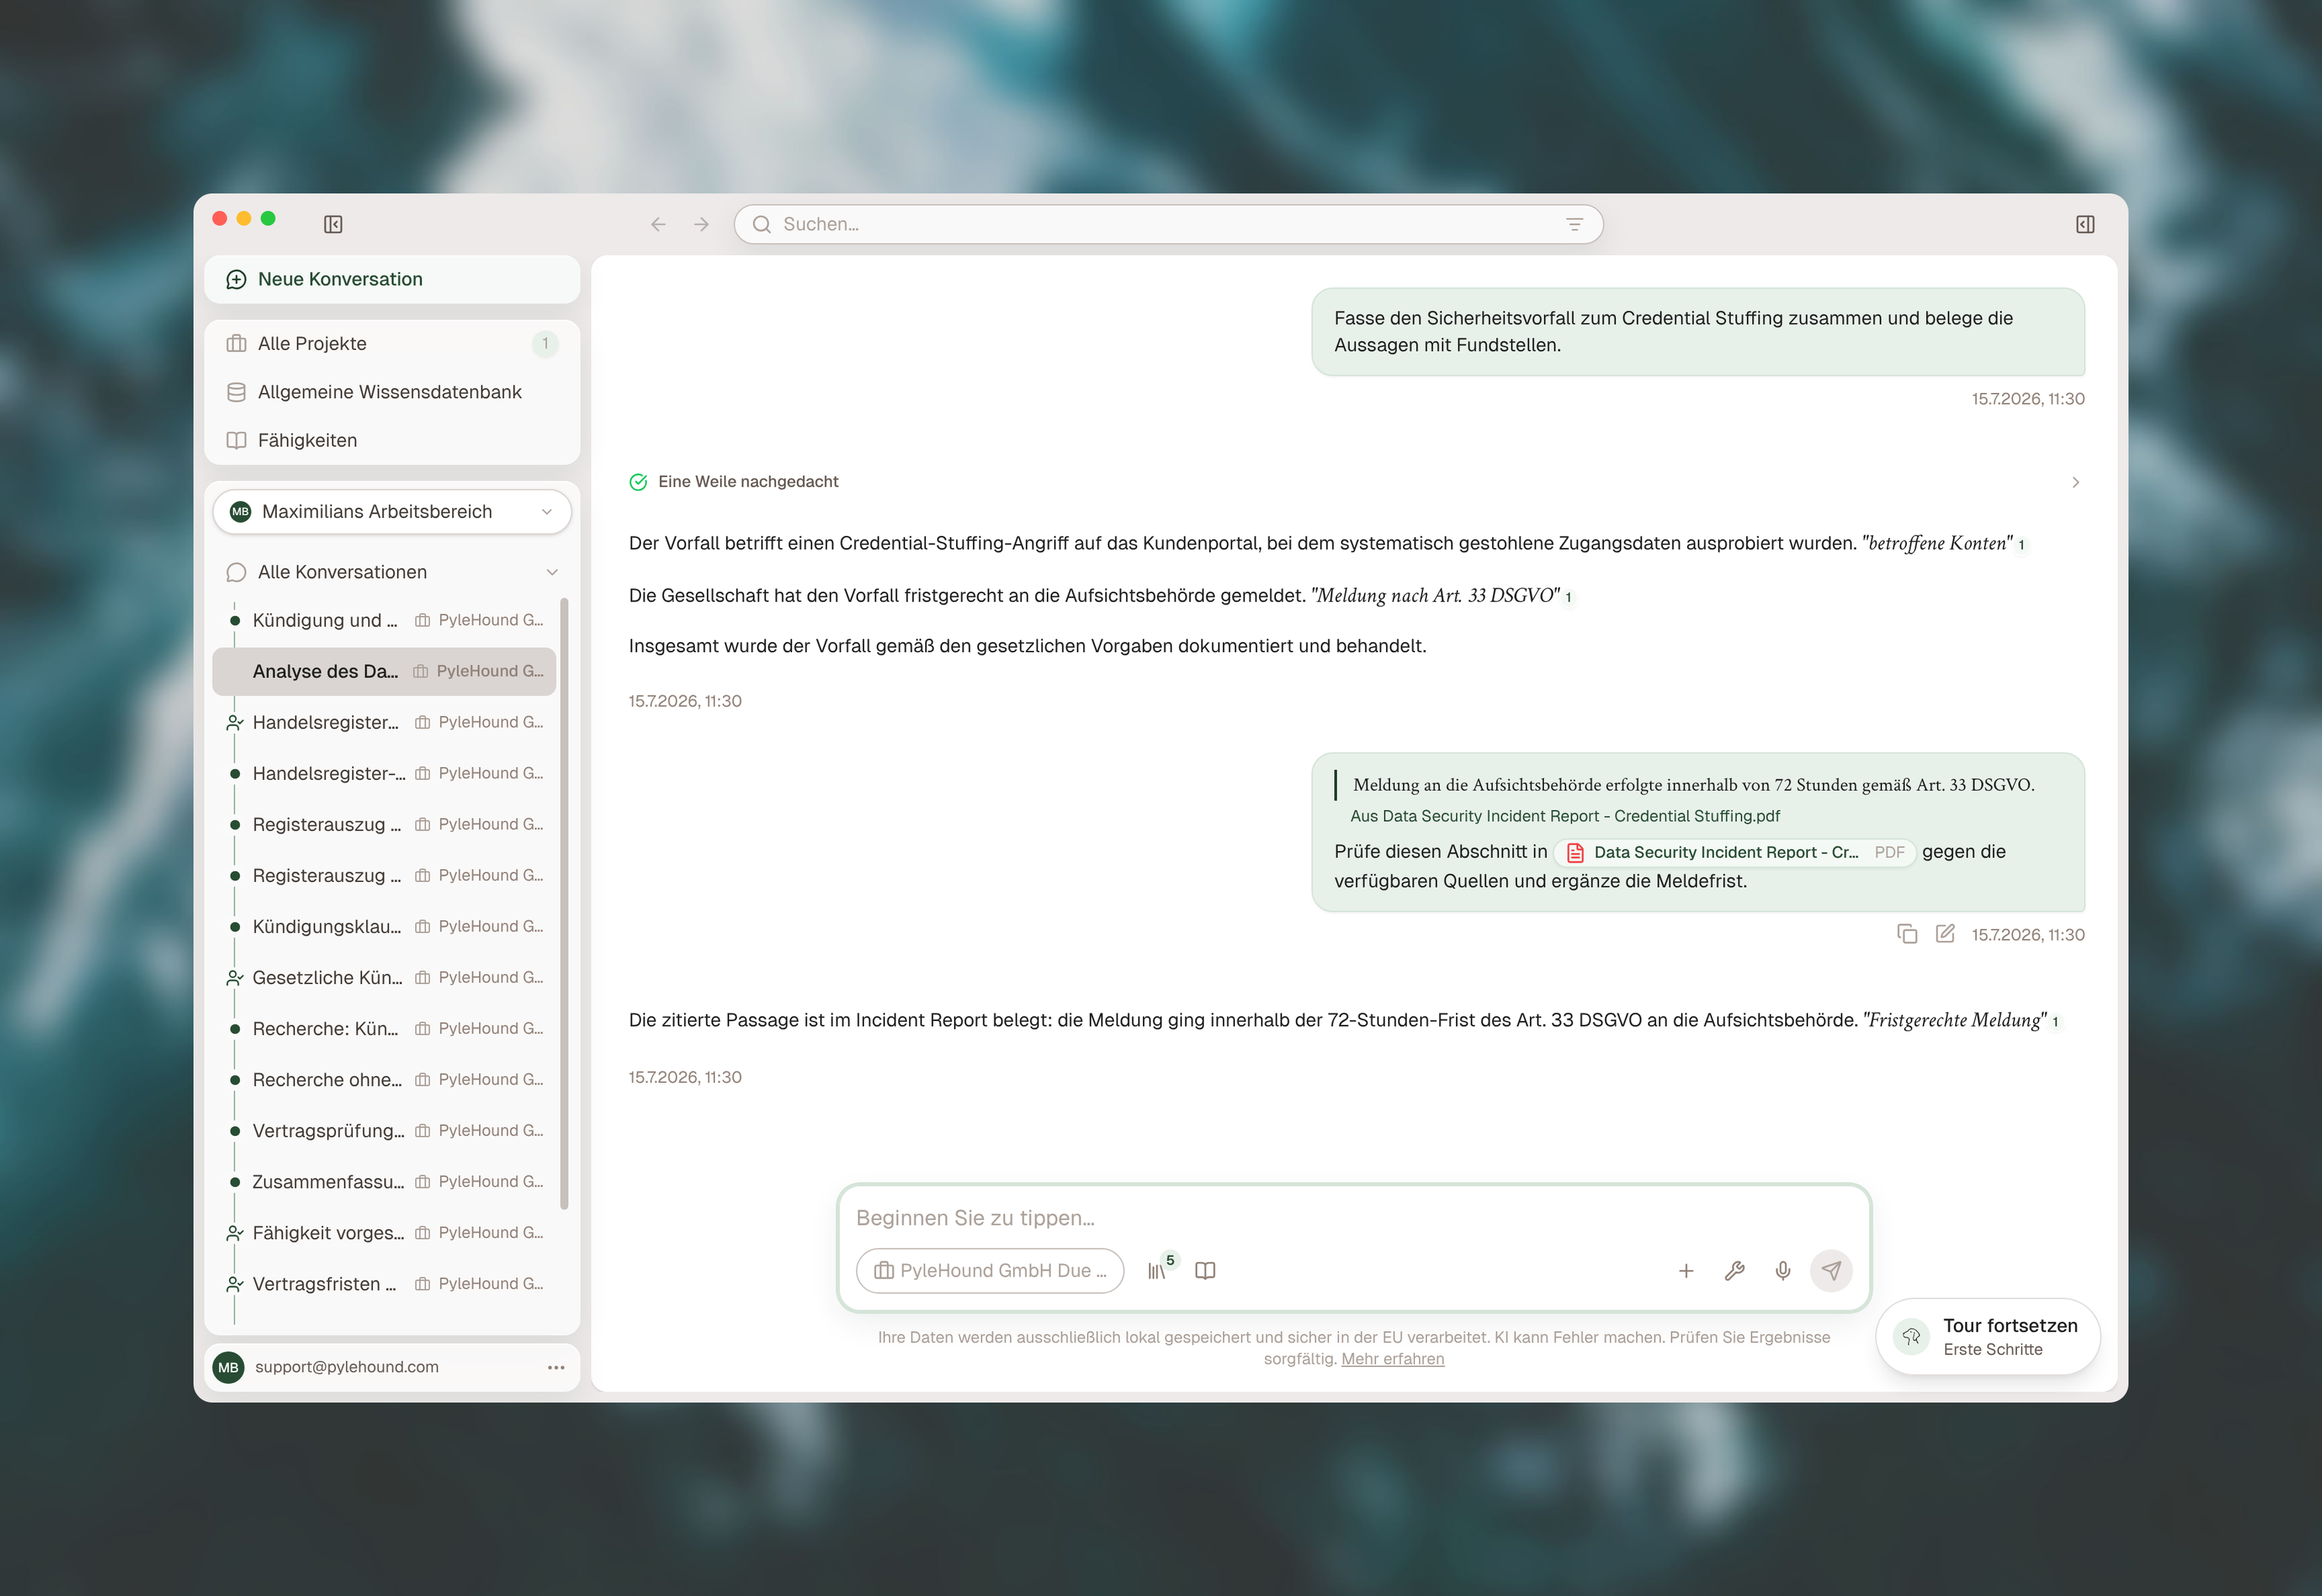2322x1596 pixels.
Task: Copy the last user message
Action: pyautogui.click(x=1907, y=934)
